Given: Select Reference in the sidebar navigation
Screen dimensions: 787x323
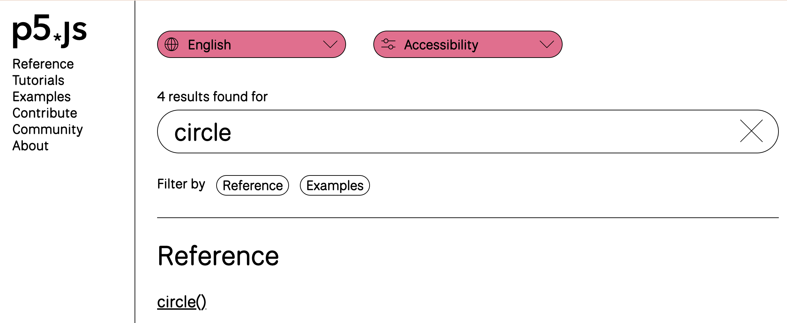Looking at the screenshot, I should point(43,64).
